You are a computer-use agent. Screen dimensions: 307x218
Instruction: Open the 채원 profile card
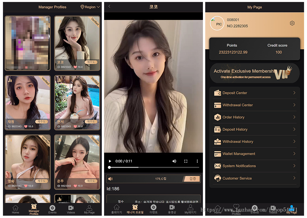point(27,103)
